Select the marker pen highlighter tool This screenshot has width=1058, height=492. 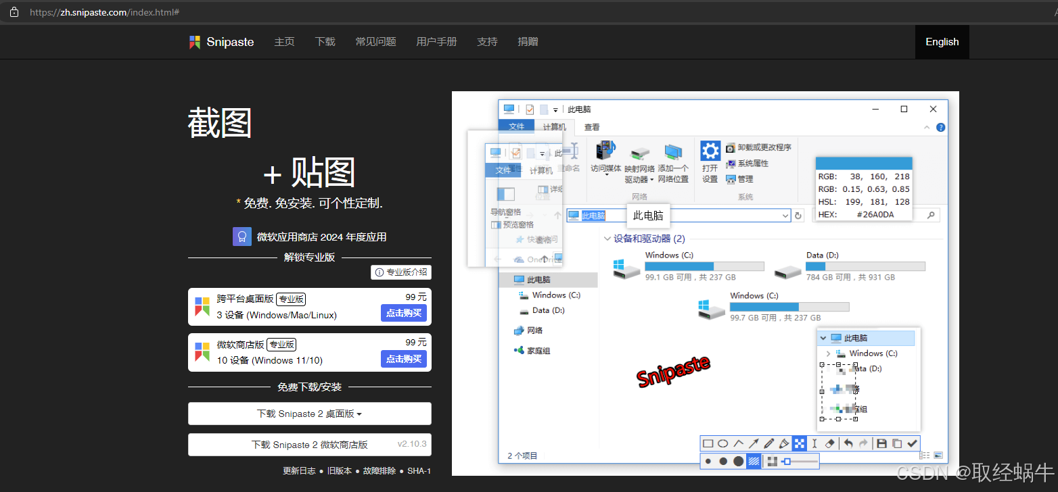(784, 443)
